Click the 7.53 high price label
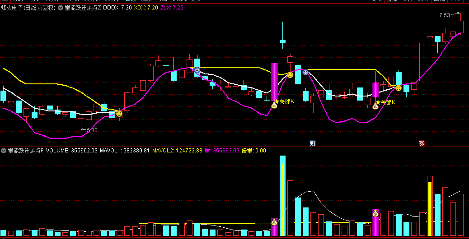469x239 pixels. [x=445, y=15]
